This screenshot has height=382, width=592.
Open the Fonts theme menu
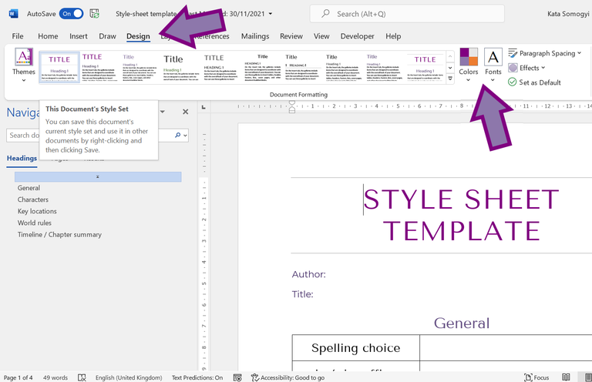coord(493,65)
